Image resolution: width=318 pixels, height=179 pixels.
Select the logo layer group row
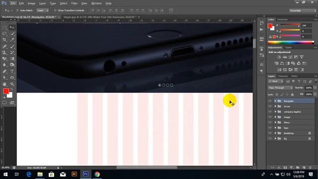(x=291, y=128)
